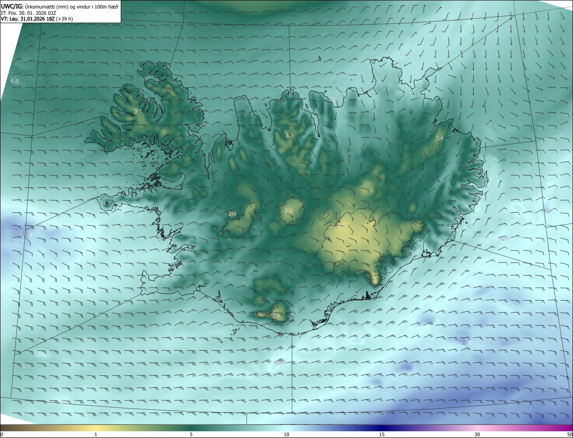Click the 2.6 value label on the central glacier
The height and width of the screenshot is (438, 573).
click(x=289, y=211)
